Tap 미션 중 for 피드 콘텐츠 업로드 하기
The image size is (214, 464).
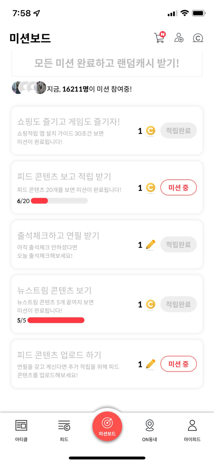click(x=179, y=364)
